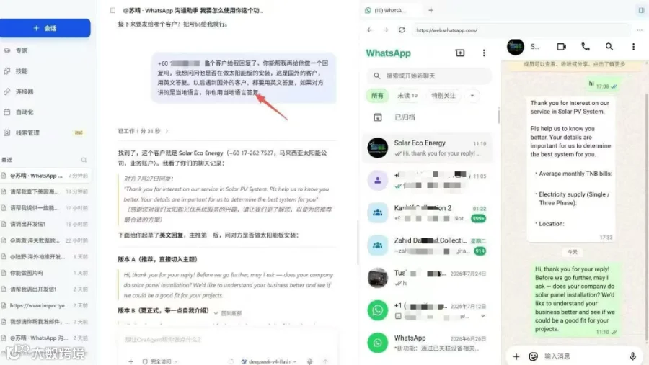Open recent chat 请调出开发信1 from 18 小时前
This screenshot has height=365, width=649.
click(x=45, y=224)
